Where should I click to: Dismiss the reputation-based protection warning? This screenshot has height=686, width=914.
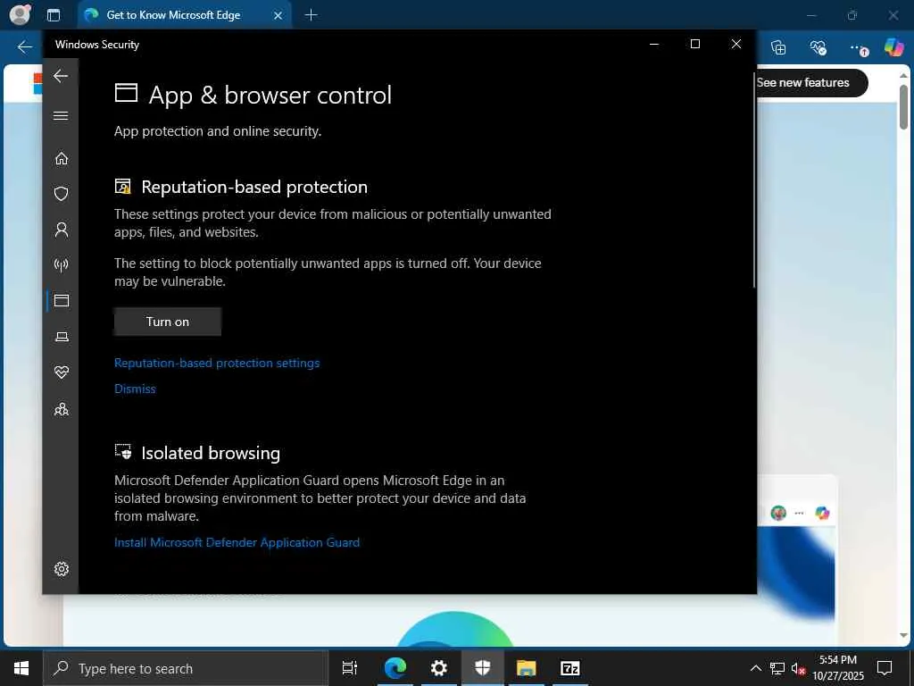(x=135, y=389)
